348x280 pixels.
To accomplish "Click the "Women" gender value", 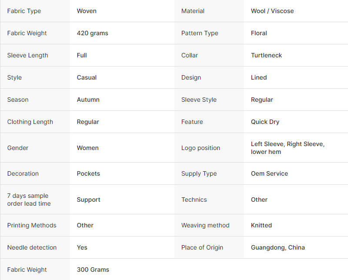I will point(87,148).
